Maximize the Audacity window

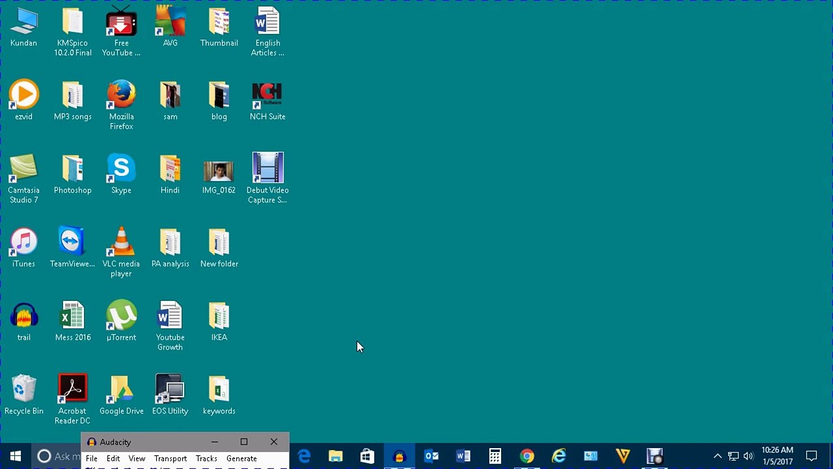244,442
